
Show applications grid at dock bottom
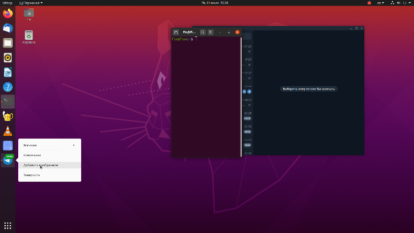[x=8, y=225]
